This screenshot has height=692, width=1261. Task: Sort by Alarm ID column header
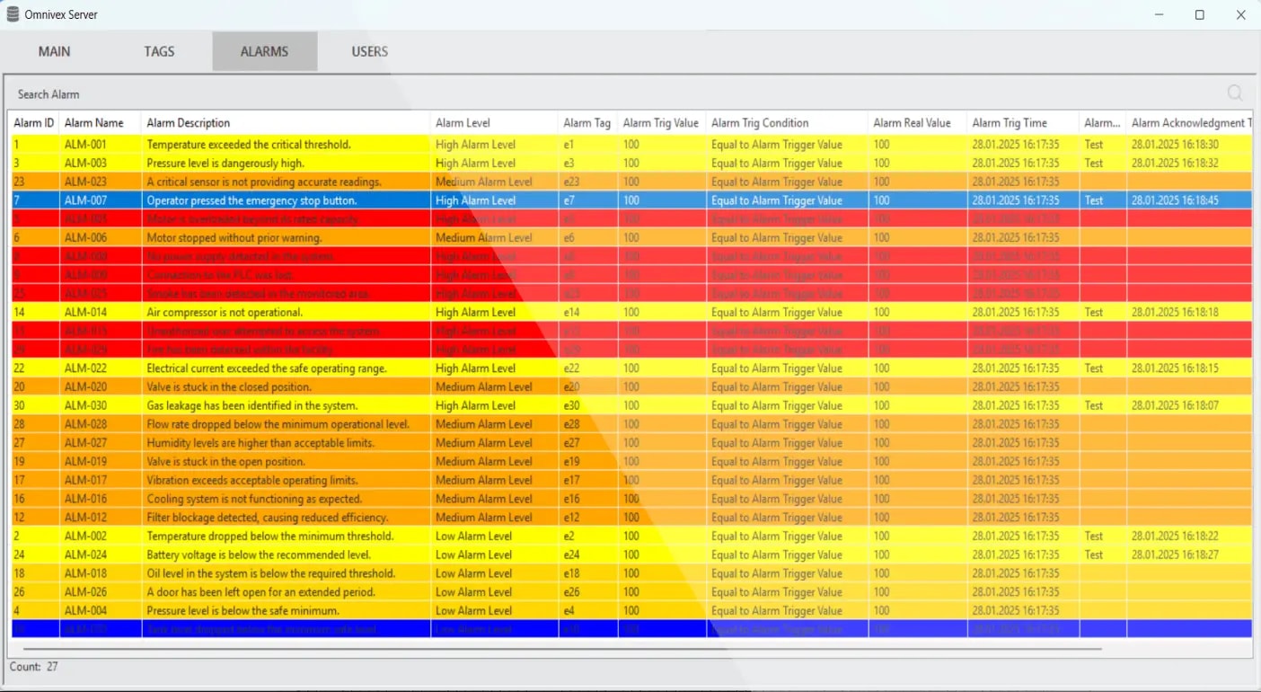click(x=34, y=123)
